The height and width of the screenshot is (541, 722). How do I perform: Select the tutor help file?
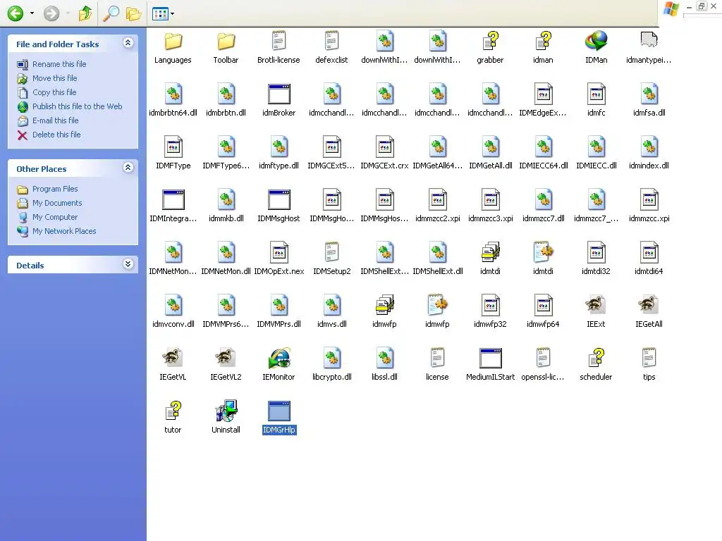click(173, 418)
